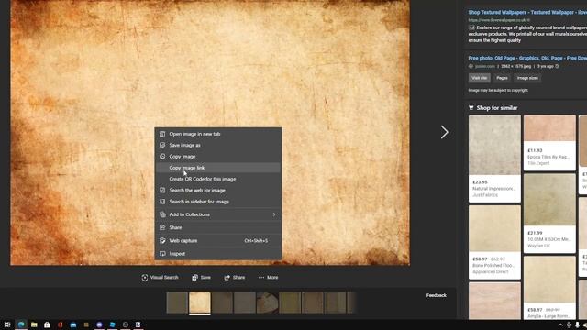Click the 'Add to Collections' menu icon
The image size is (587, 330).
click(162, 214)
